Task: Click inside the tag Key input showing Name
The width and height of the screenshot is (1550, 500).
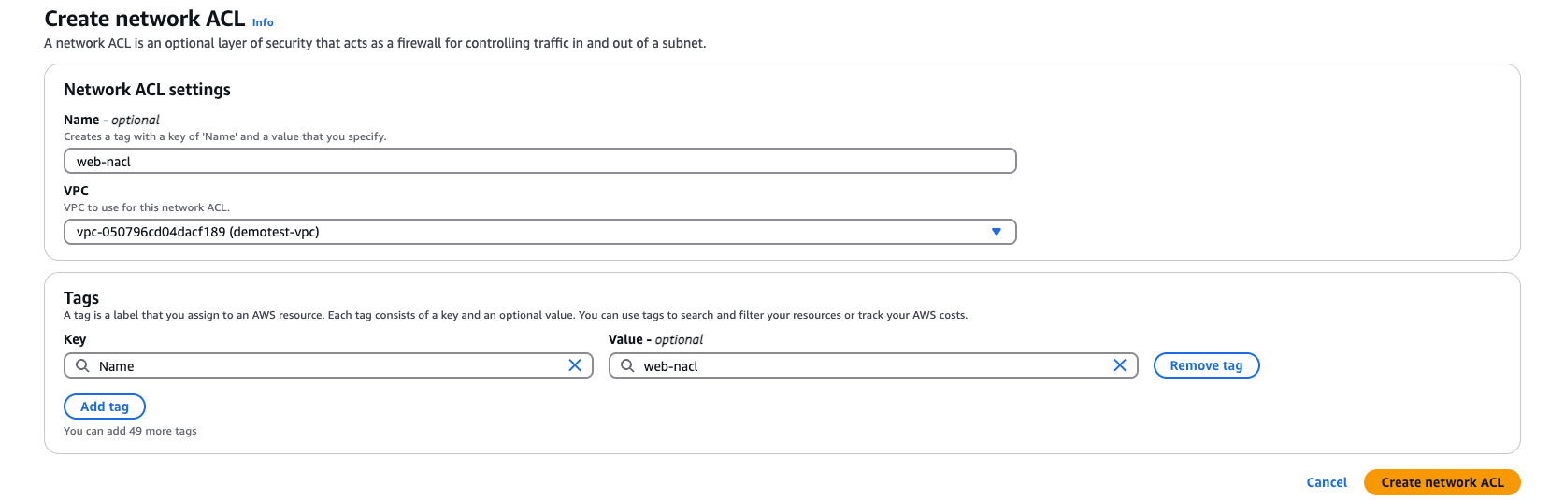Action: tap(327, 366)
